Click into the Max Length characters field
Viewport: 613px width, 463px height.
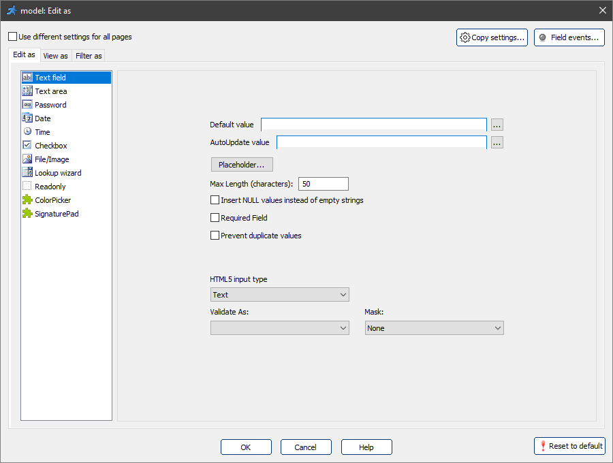[x=323, y=184]
